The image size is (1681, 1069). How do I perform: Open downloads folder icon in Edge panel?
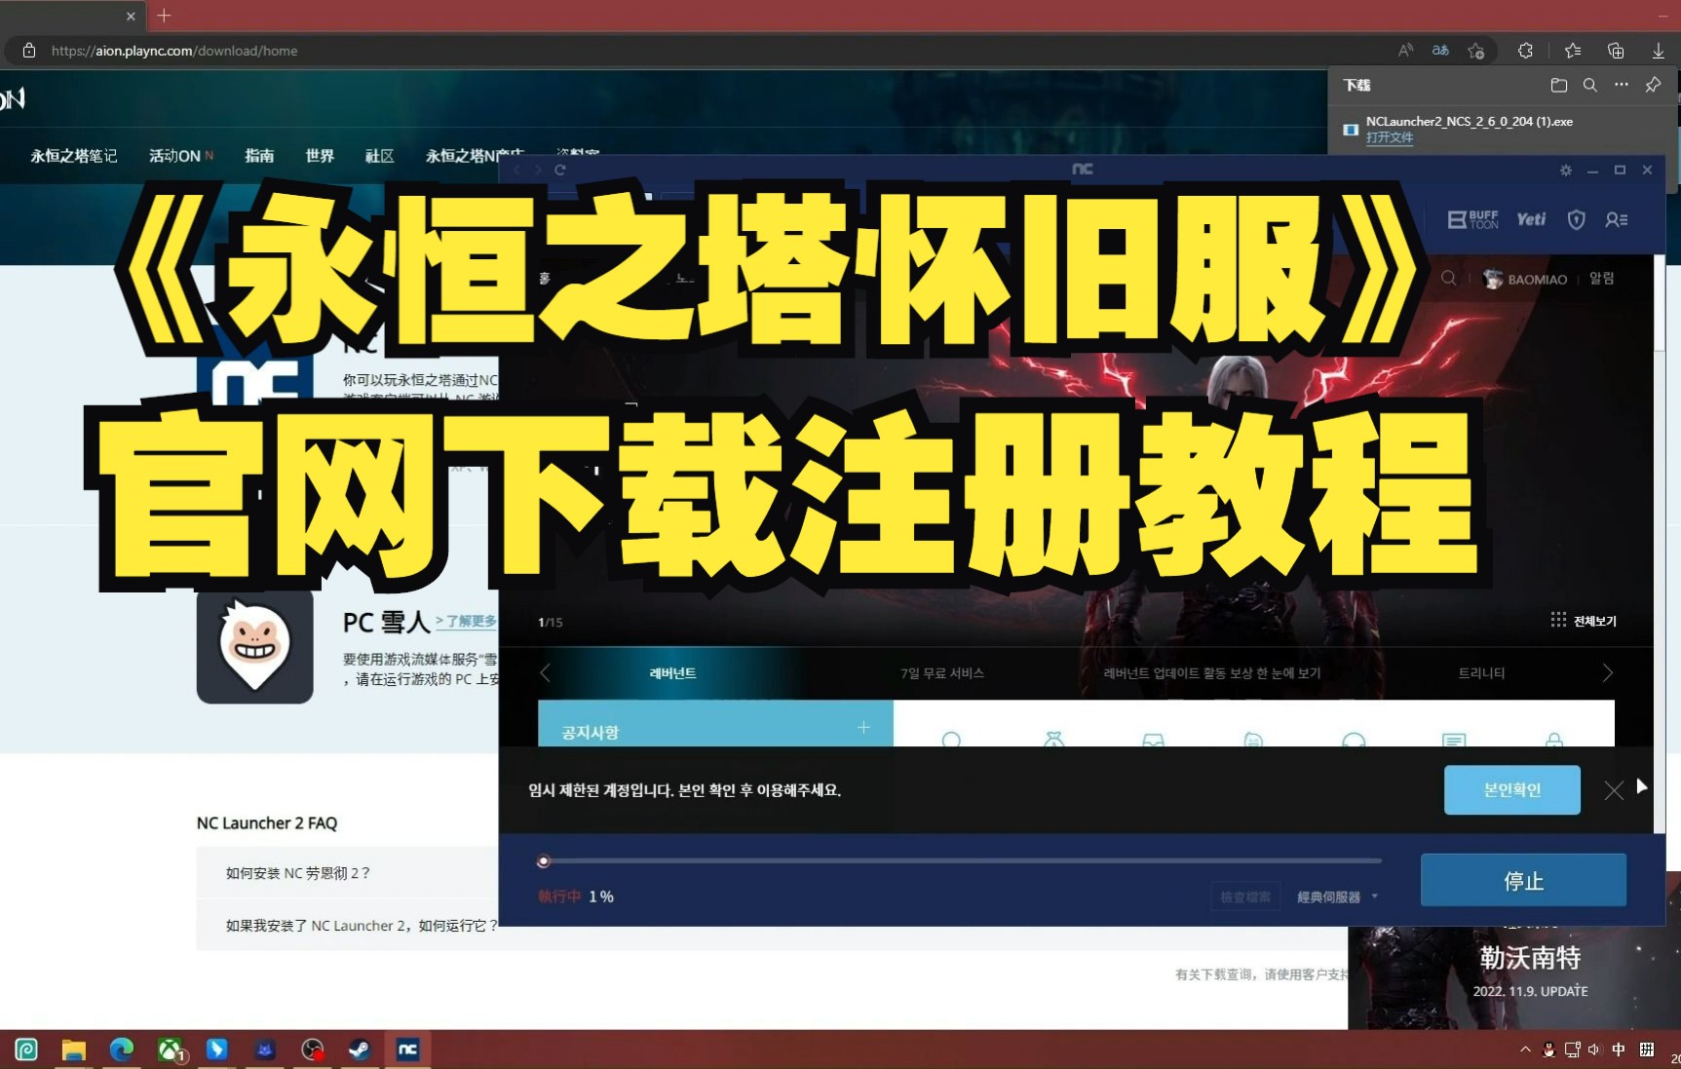pyautogui.click(x=1558, y=85)
